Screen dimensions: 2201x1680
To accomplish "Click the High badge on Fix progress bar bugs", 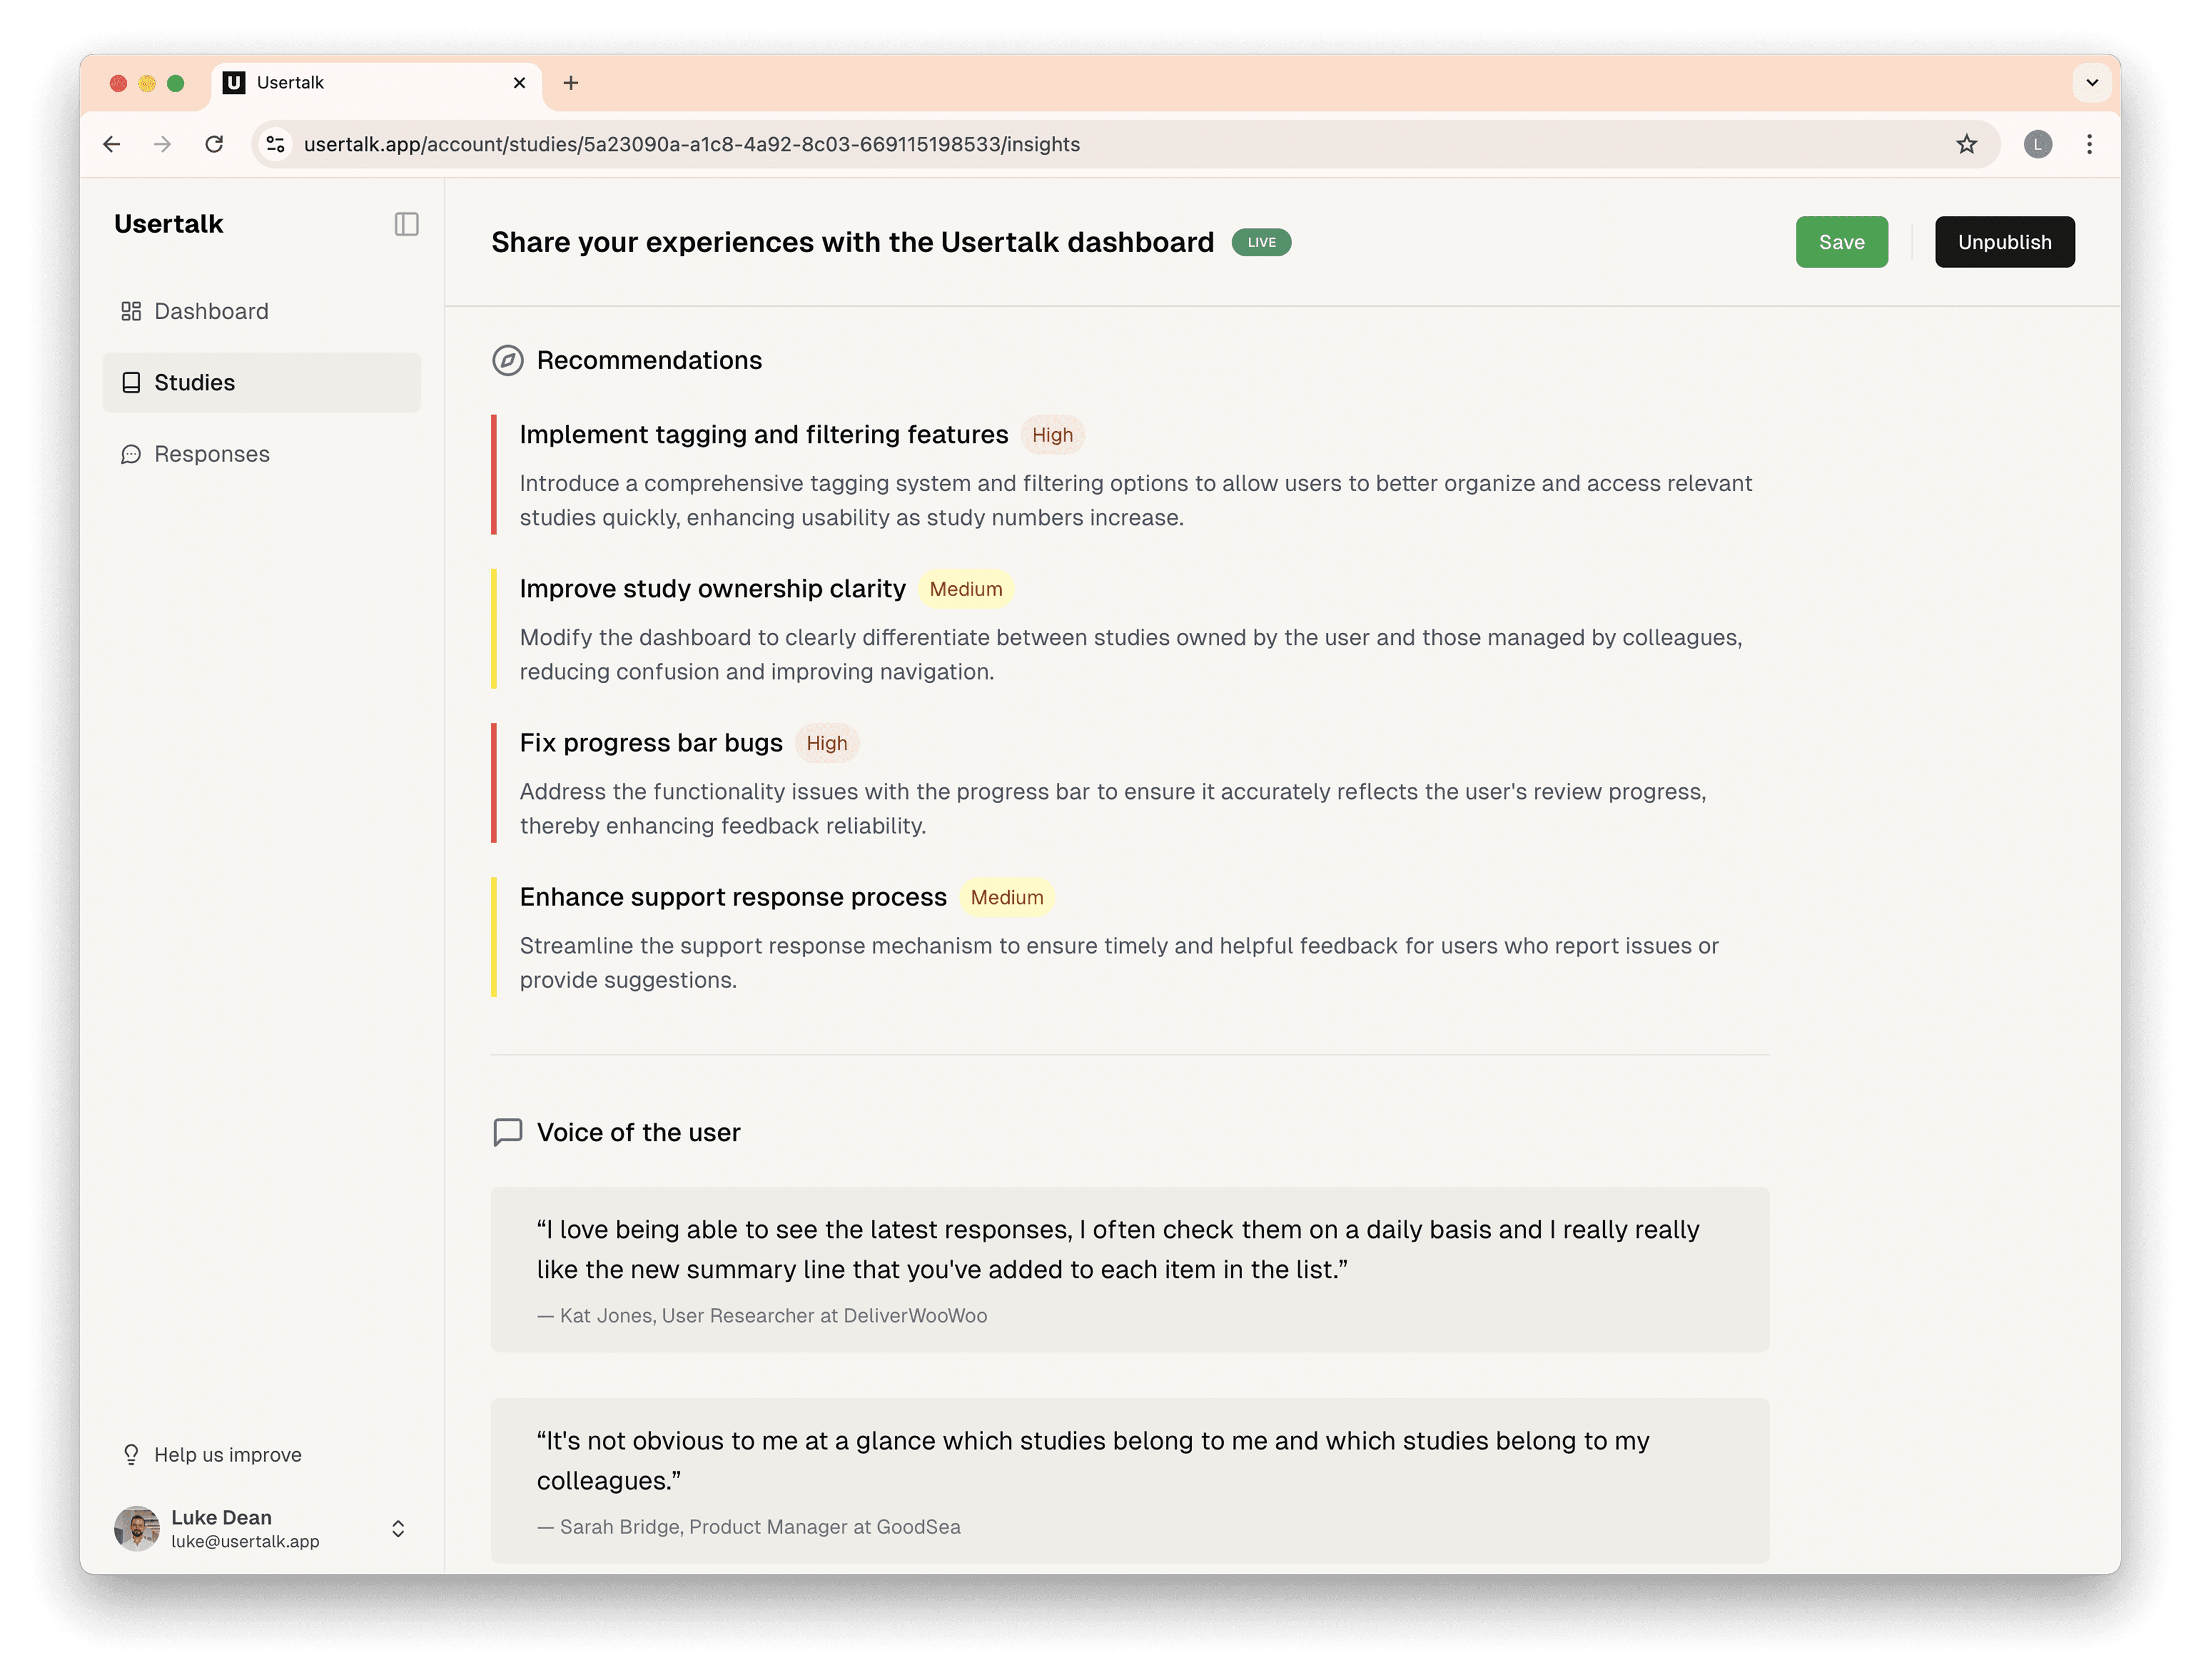I will (x=827, y=743).
